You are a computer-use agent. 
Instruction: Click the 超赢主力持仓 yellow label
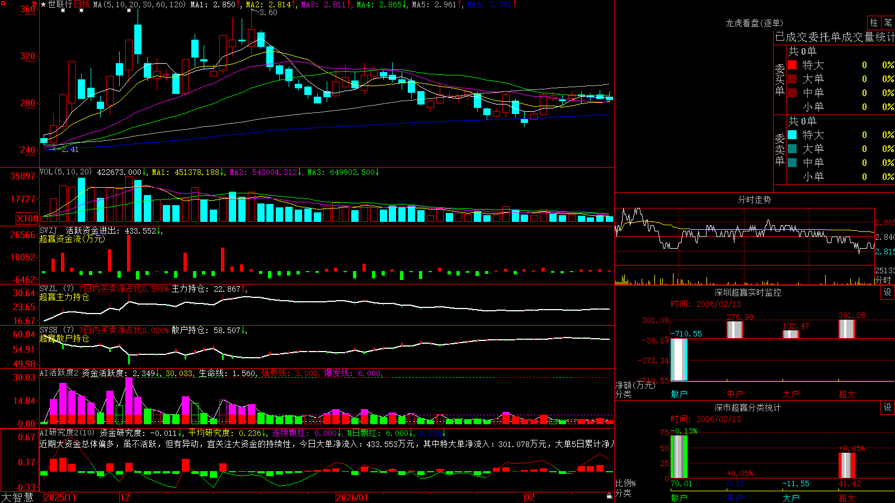pyautogui.click(x=64, y=297)
